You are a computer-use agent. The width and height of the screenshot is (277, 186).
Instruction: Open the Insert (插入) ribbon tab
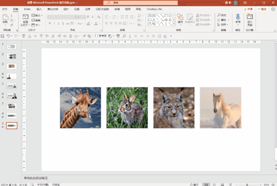point(39,9)
